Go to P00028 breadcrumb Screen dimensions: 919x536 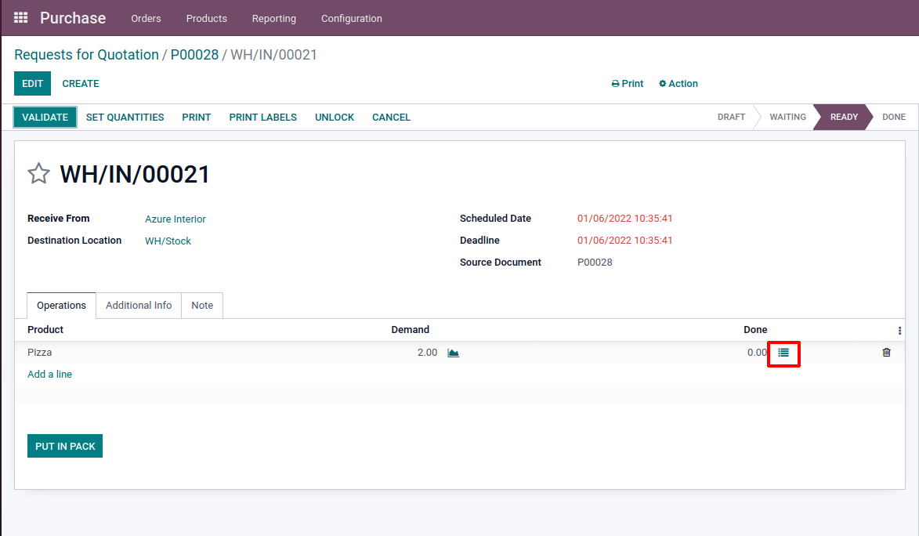(194, 55)
